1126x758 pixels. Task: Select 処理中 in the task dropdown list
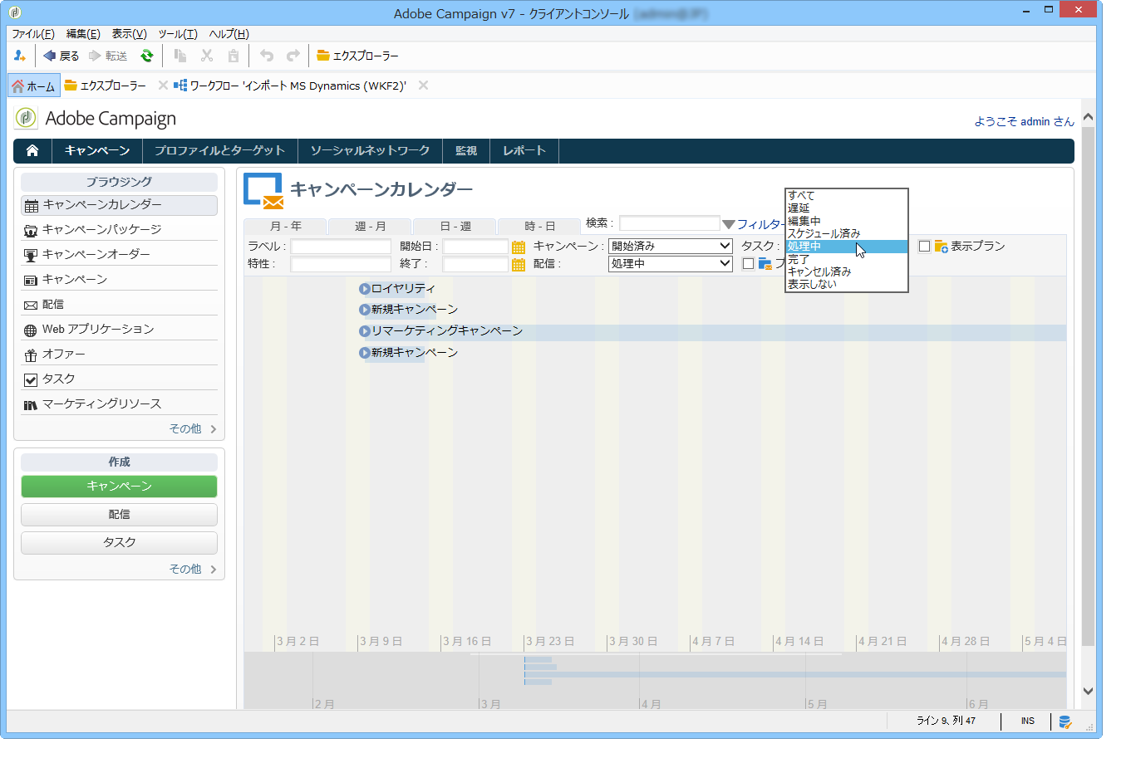(x=847, y=247)
